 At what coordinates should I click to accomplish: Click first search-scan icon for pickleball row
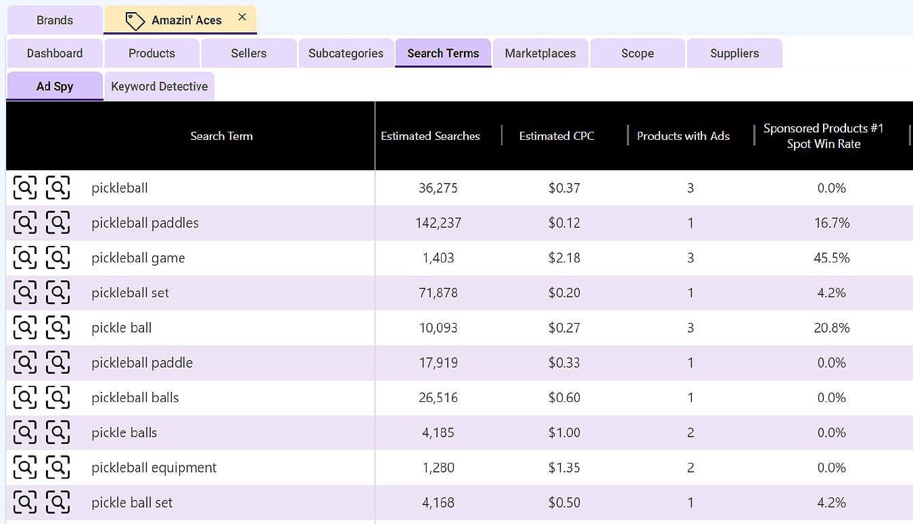pos(25,188)
